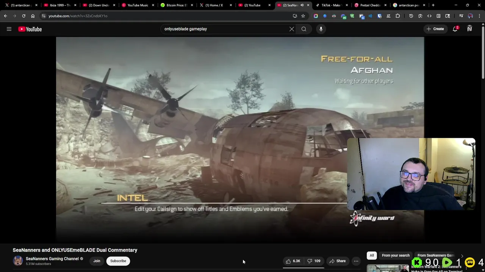Start voice search with the microphone icon

321,29
